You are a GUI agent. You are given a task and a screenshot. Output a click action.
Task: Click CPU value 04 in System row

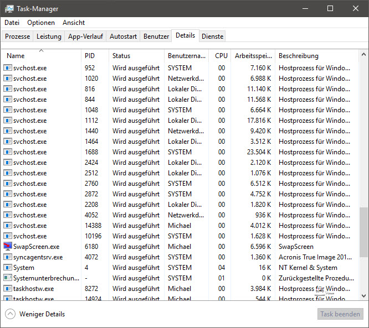[222, 268]
